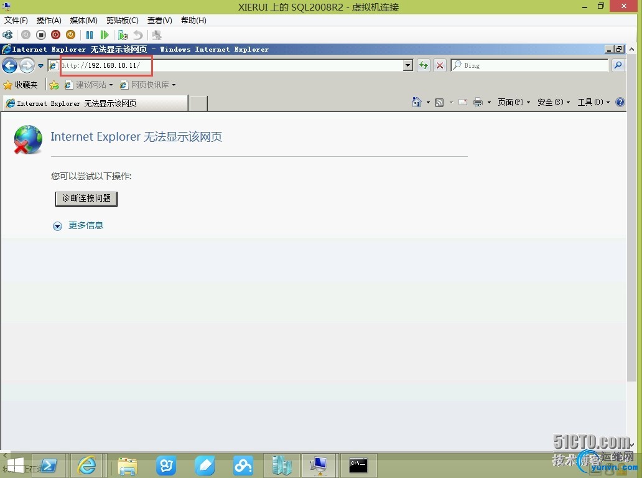Open the 操作(A) menu
Viewport: 642px width, 478px height.
[x=49, y=20]
